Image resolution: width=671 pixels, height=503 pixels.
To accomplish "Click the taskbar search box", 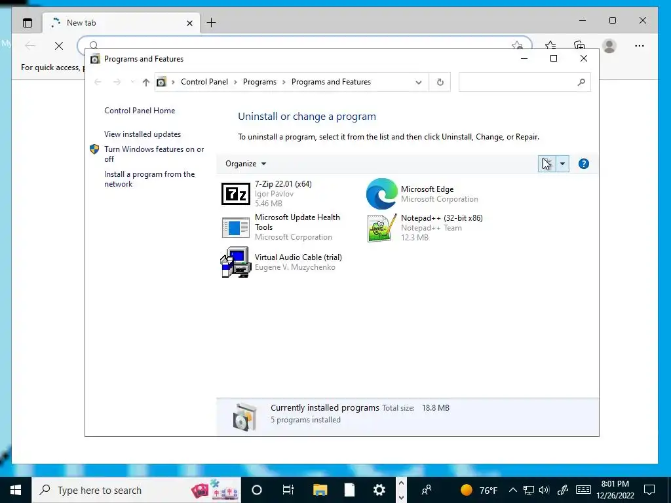I will click(136, 490).
